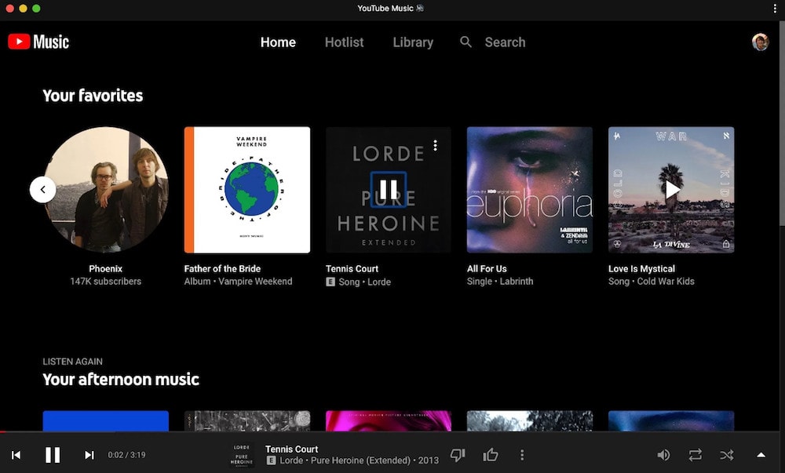Open the Library tab
The width and height of the screenshot is (785, 473).
pos(413,42)
